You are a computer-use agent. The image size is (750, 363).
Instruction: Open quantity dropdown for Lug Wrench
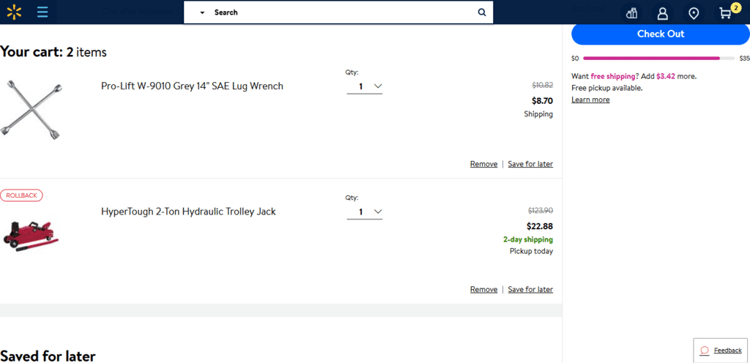tap(365, 86)
